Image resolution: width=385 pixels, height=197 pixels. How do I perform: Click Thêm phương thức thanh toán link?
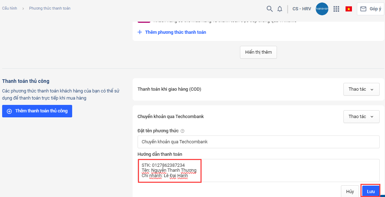click(176, 32)
